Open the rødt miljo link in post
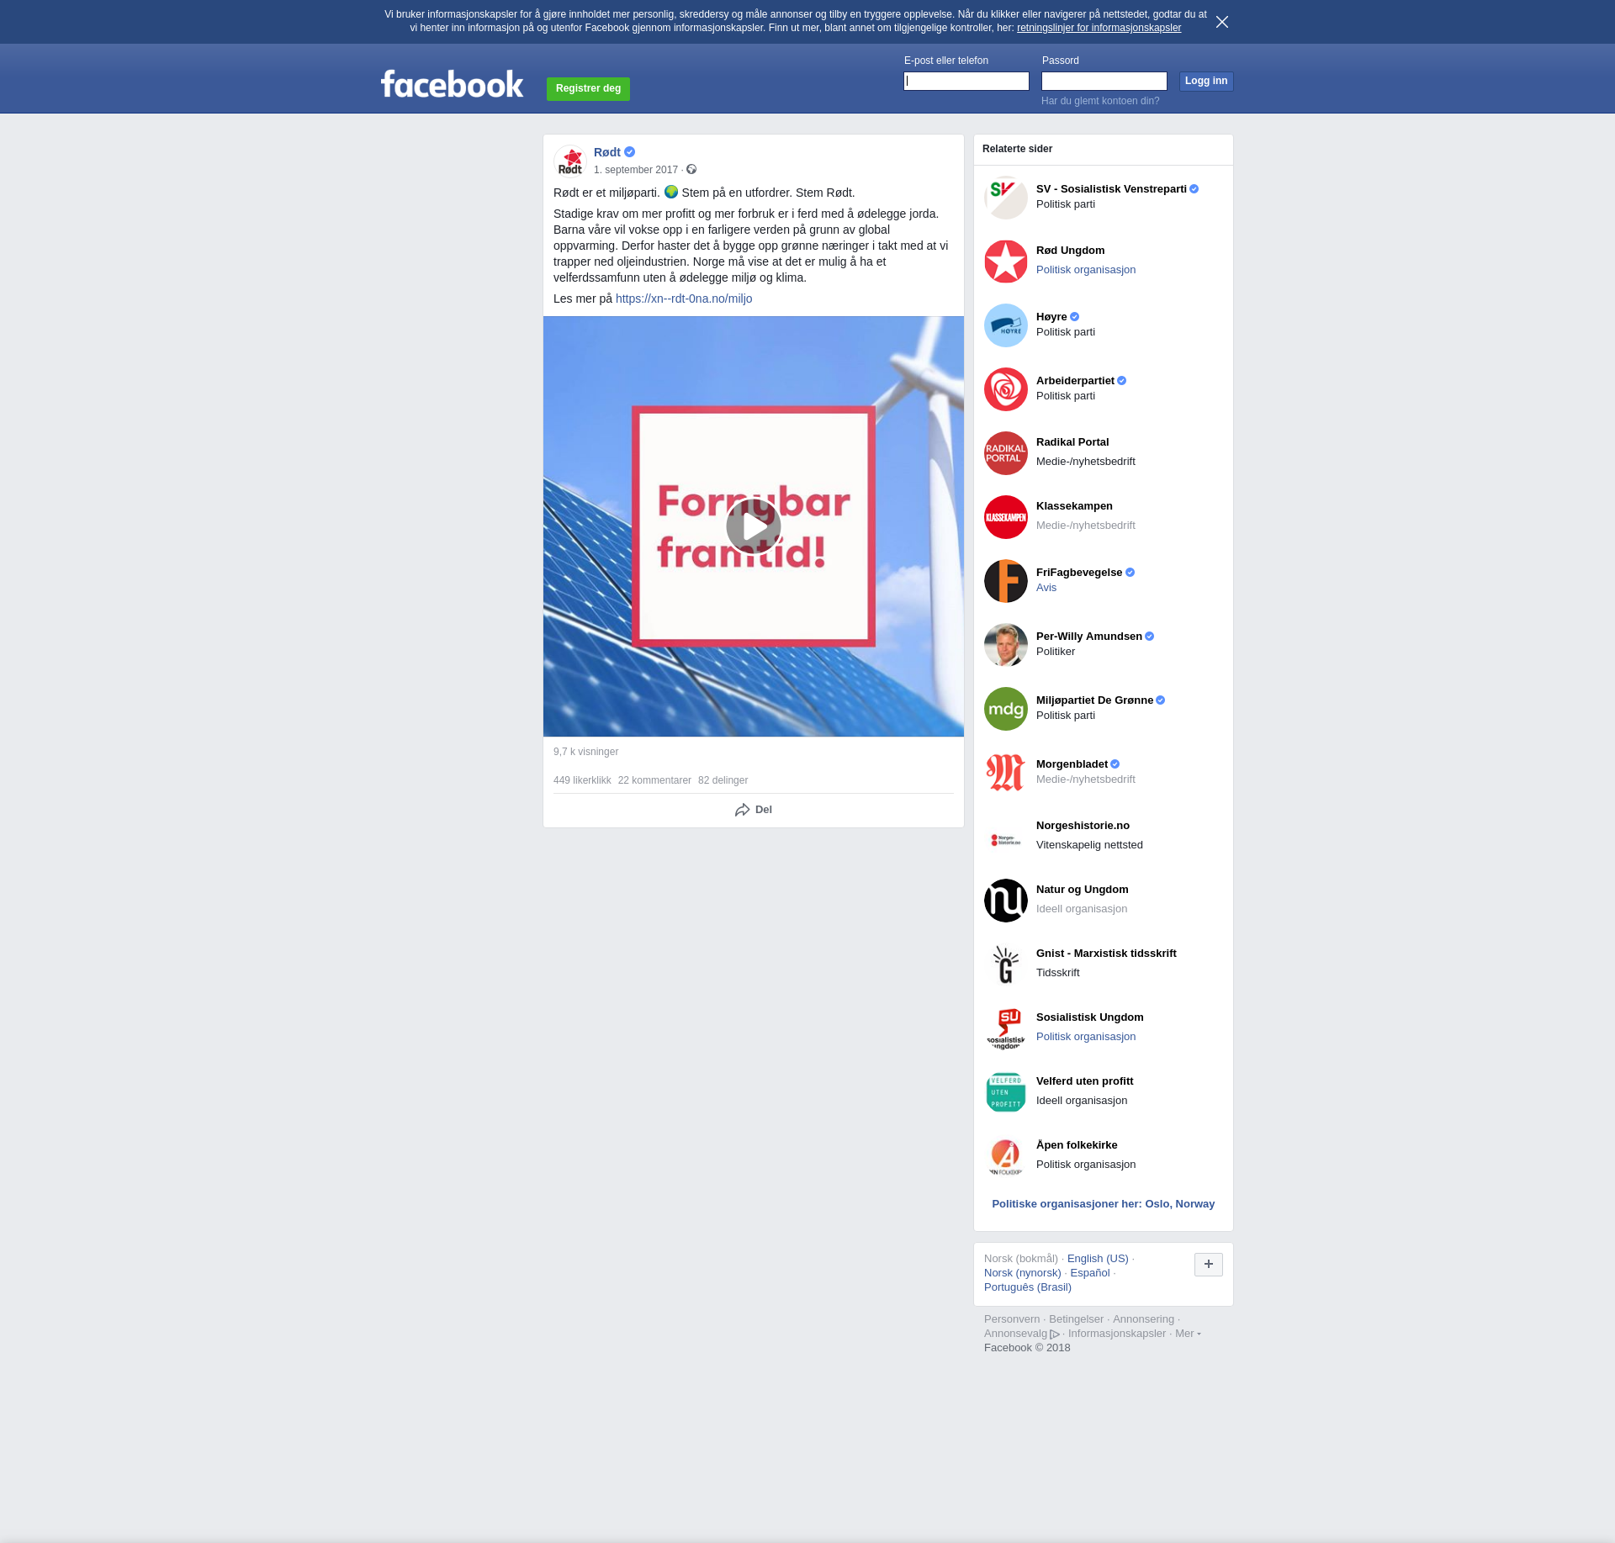 click(x=683, y=299)
